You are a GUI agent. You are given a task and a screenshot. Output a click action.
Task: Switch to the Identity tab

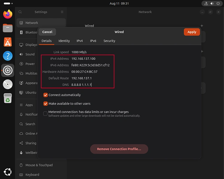[64, 41]
